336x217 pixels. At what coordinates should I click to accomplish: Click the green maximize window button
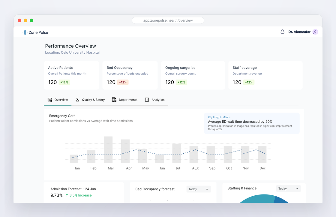[31, 20]
